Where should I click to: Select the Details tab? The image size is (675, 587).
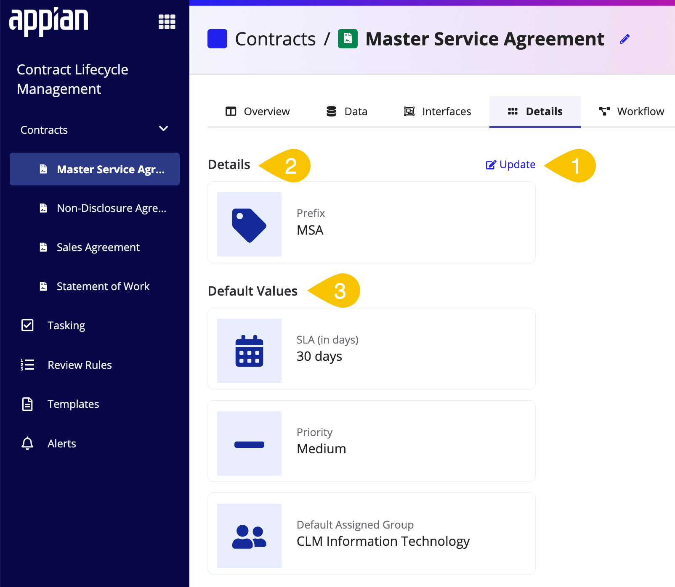[x=535, y=111]
